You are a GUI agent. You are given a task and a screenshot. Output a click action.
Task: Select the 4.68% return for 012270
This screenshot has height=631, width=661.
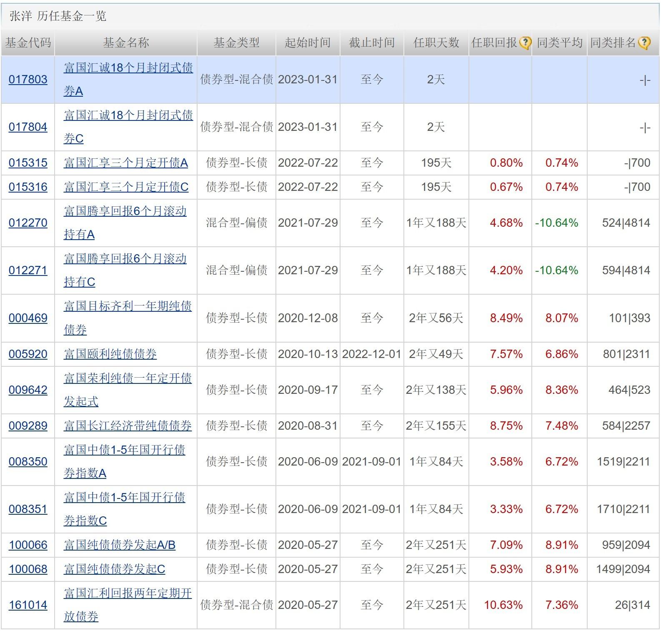(x=506, y=223)
